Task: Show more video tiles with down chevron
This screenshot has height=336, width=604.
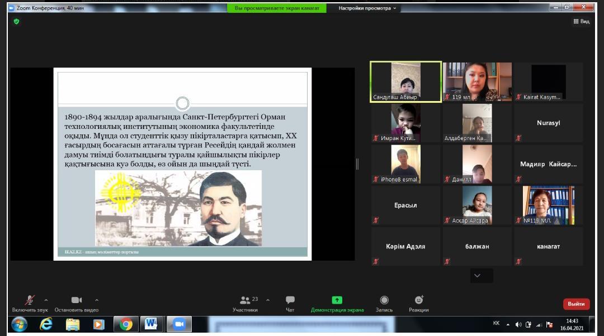Action: click(x=477, y=275)
